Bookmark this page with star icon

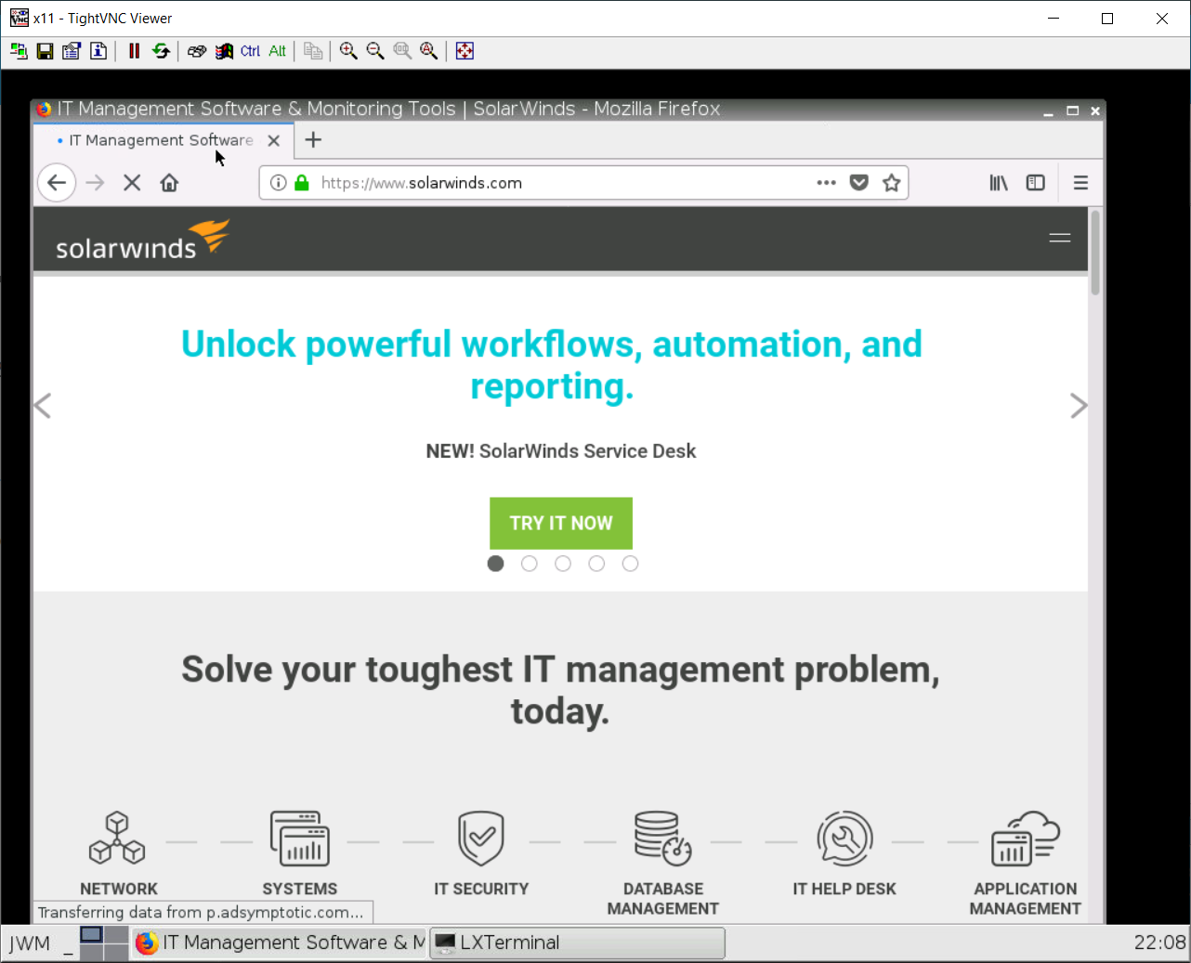tap(892, 183)
